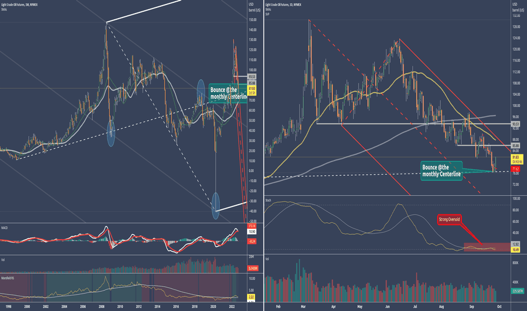
Task: Click the 1998 year label on time axis
Action: tap(8, 306)
